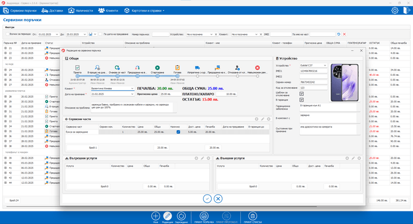
Task: Delete external service entry
Action: (x=359, y=158)
